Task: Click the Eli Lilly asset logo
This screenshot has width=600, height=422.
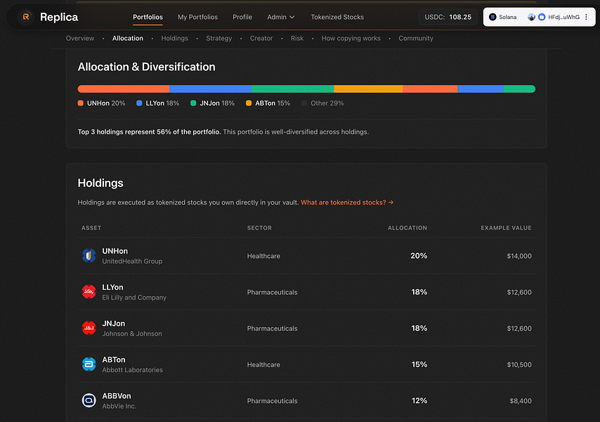Action: pos(89,292)
